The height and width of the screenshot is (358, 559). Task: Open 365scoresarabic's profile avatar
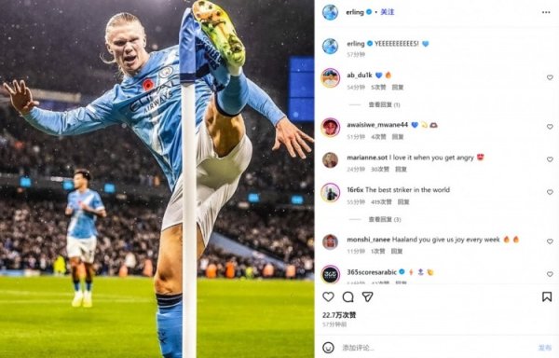pos(331,275)
